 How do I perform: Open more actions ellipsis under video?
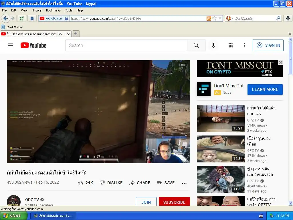184,183
